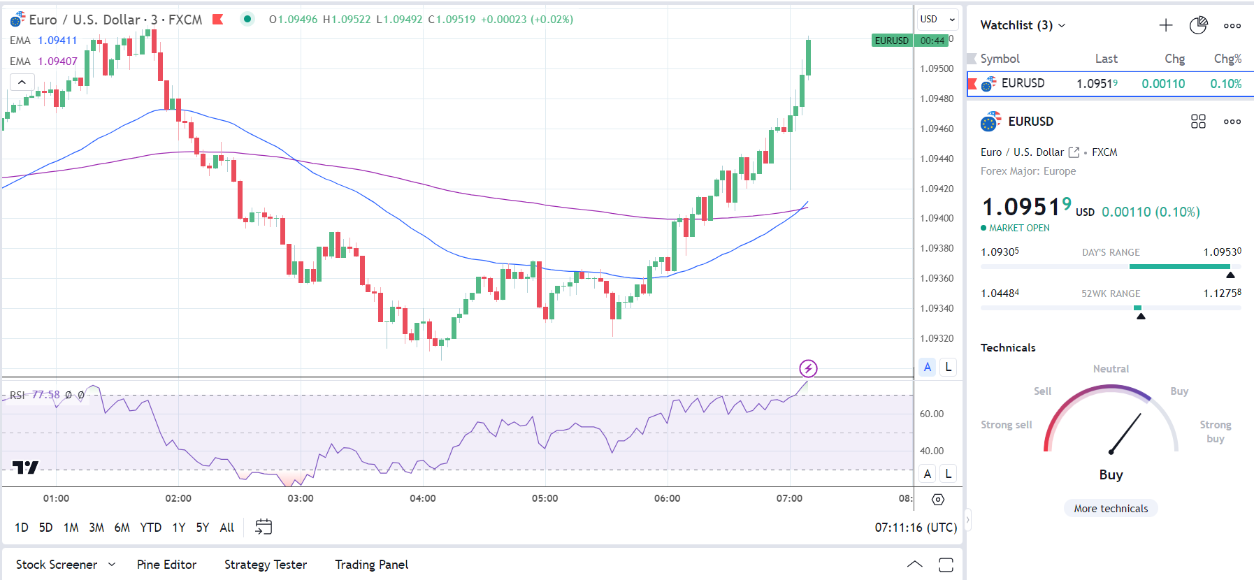Viewport: 1254px width, 580px height.
Task: Click the red flag next to FXCM title
Action: pyautogui.click(x=218, y=20)
